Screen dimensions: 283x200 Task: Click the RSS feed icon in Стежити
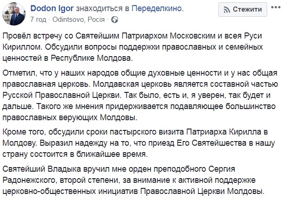[x=227, y=10]
